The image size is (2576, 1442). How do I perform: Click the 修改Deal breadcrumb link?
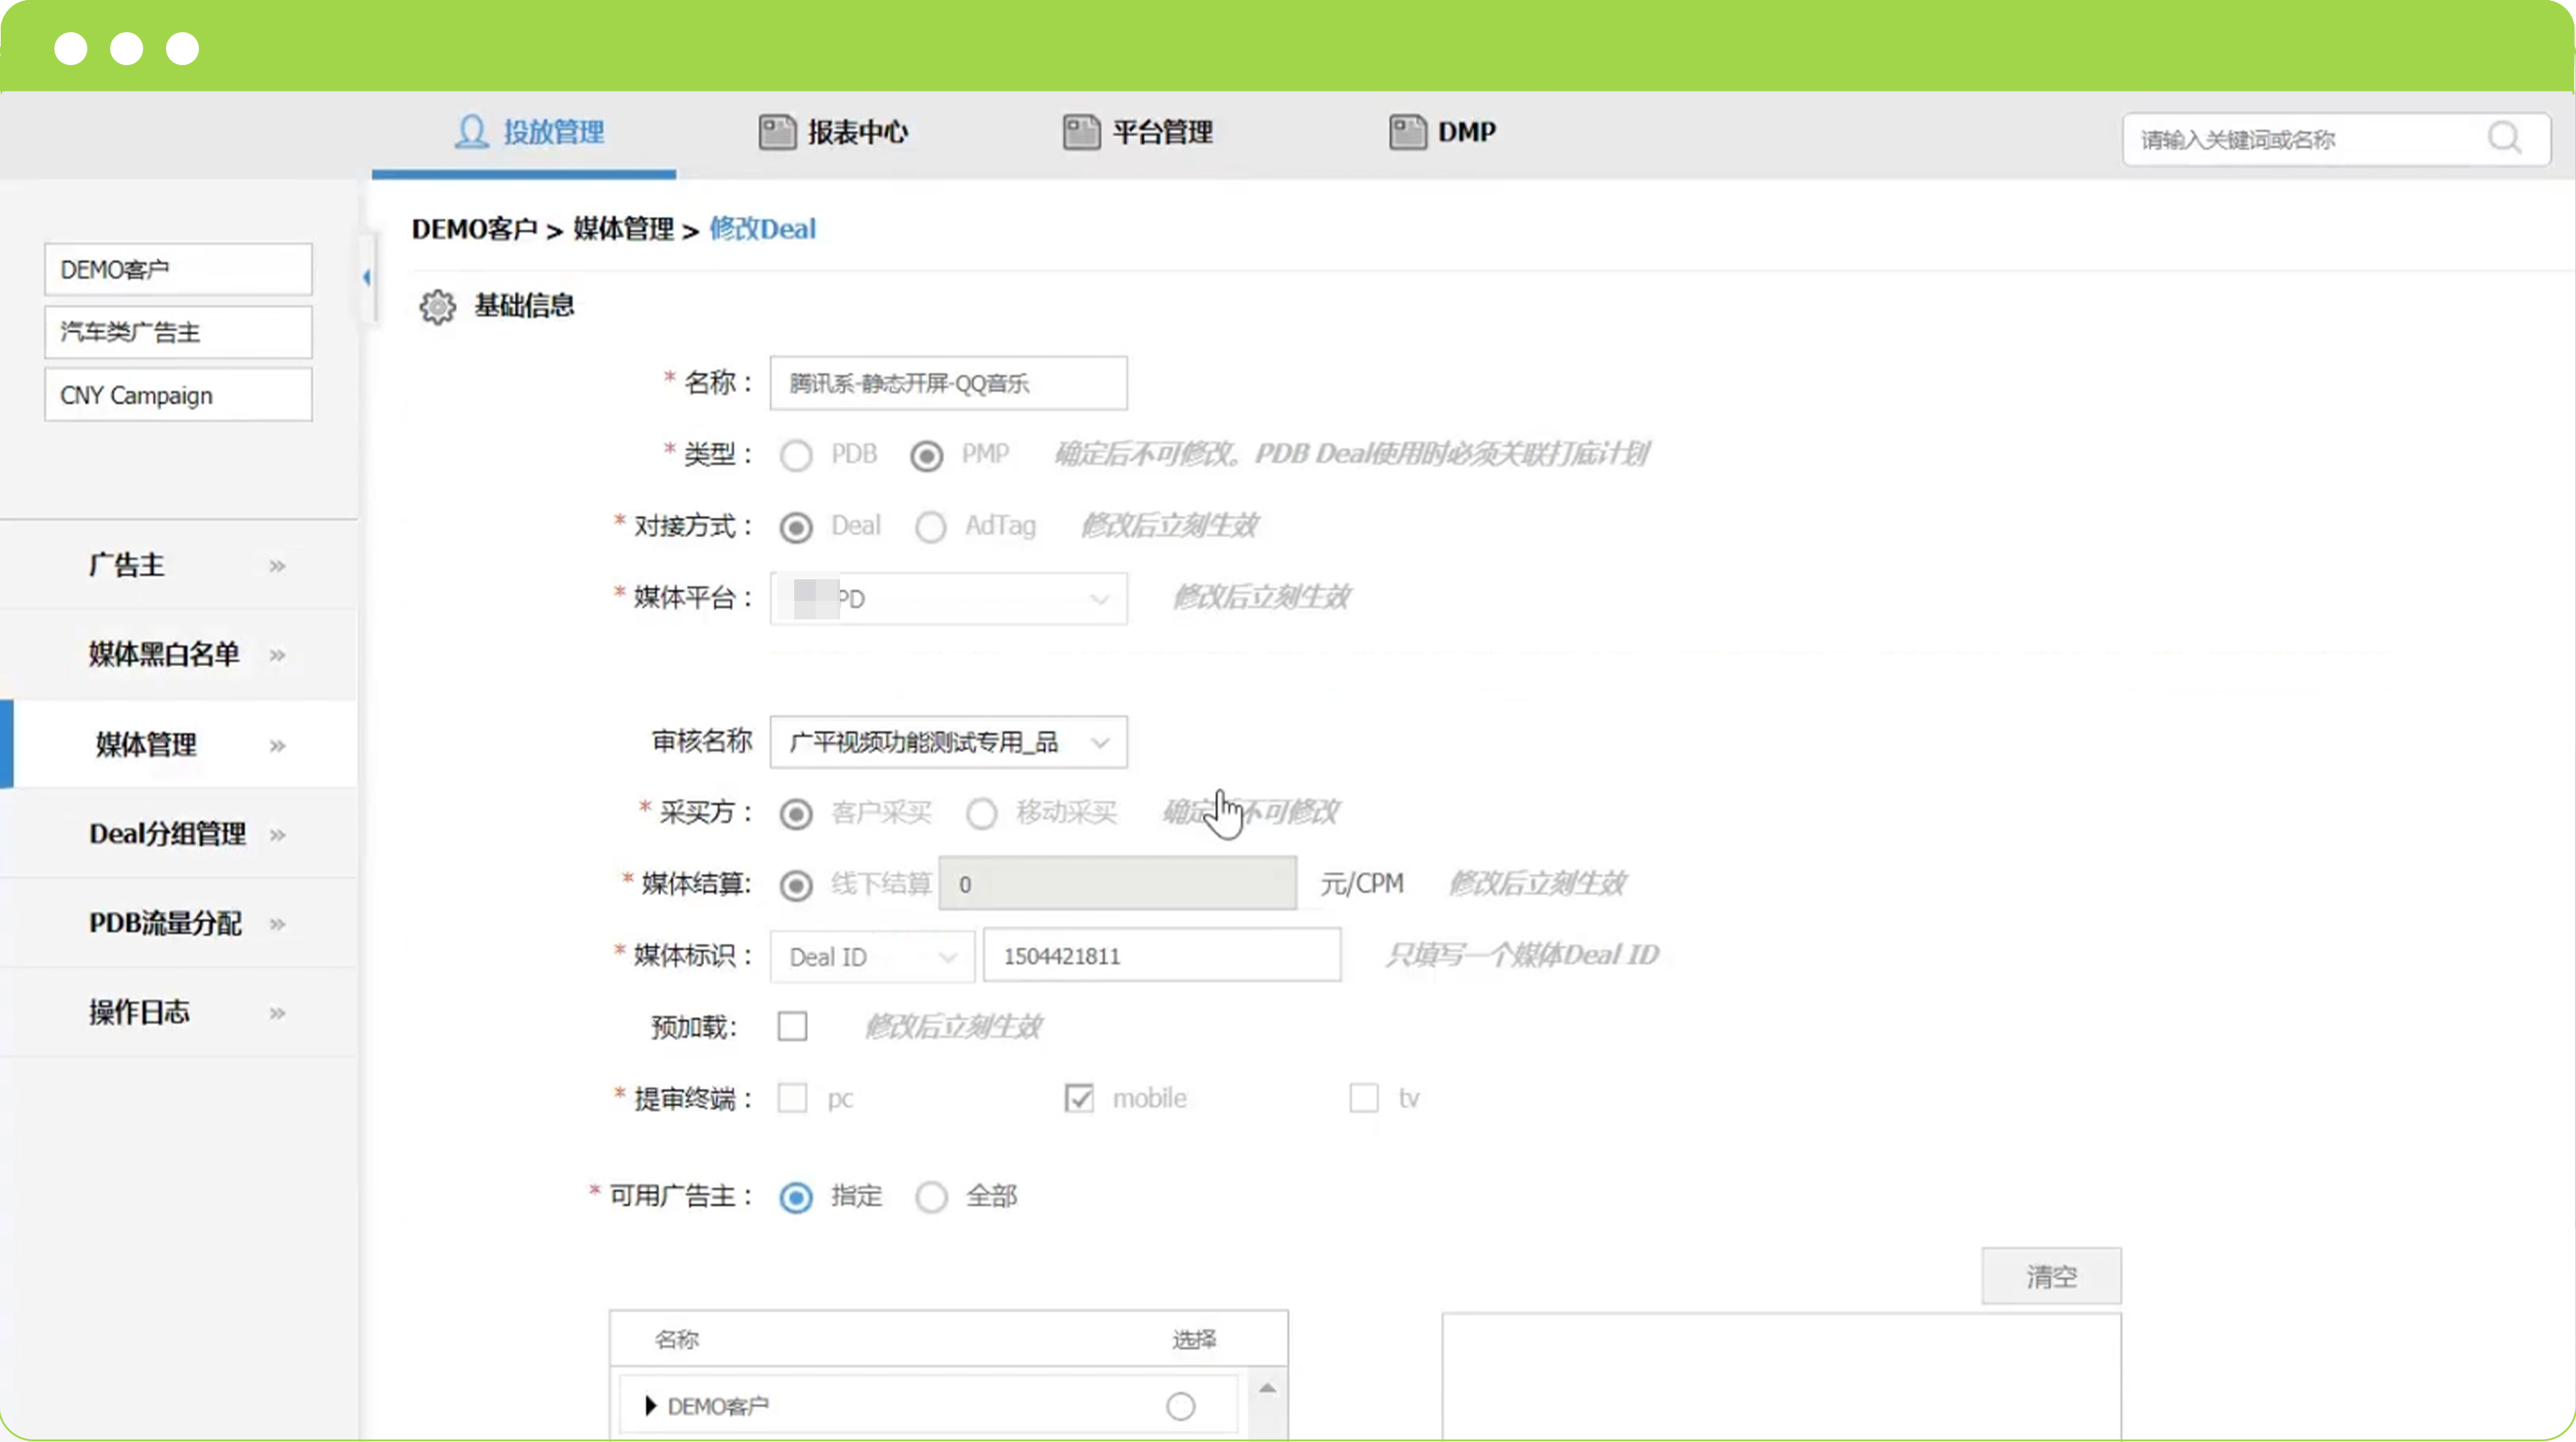click(762, 230)
